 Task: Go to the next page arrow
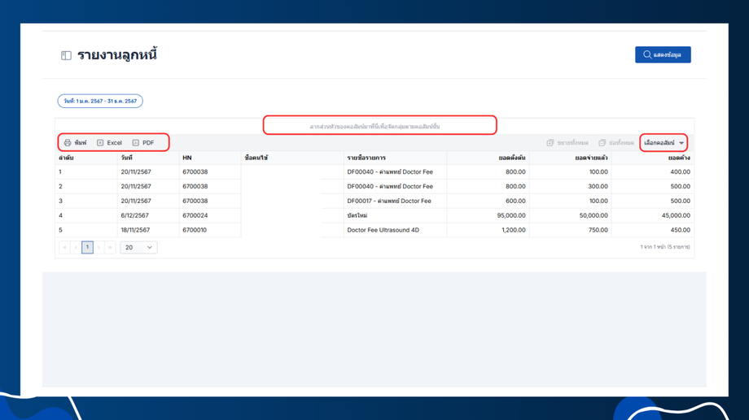coord(99,248)
